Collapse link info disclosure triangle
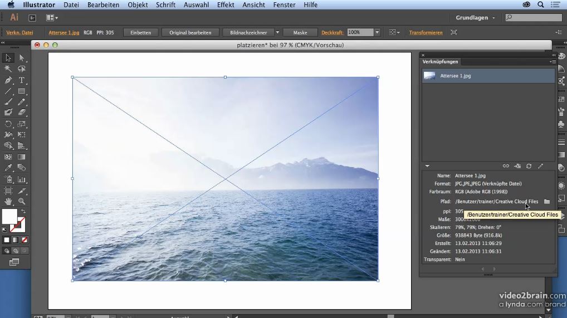Viewport: 567px width, 318px height. tap(427, 166)
